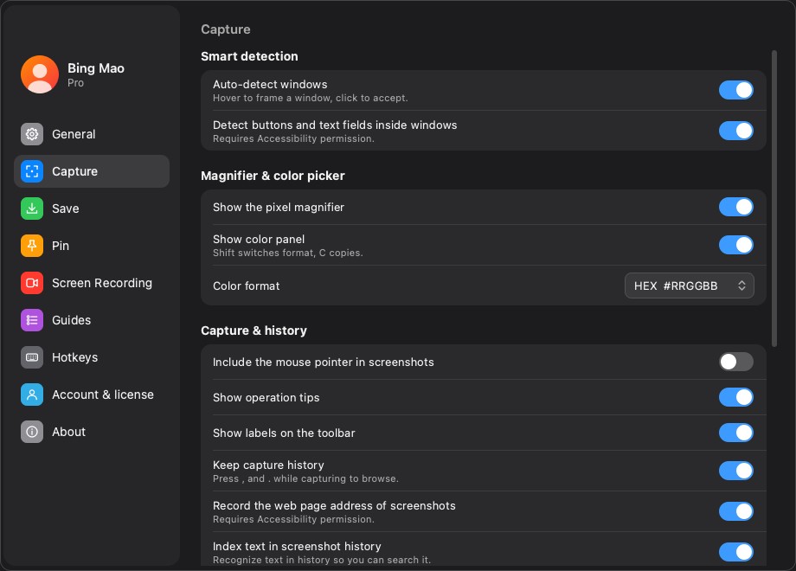Toggle Show labels on the toolbar

735,433
